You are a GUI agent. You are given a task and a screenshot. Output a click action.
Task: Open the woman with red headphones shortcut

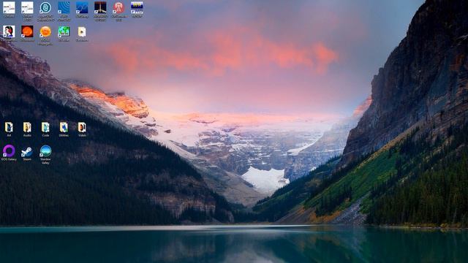[x=9, y=31]
